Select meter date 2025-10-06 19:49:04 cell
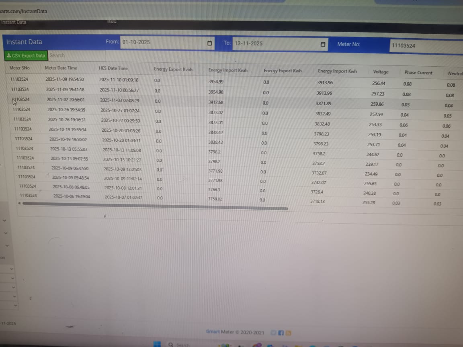This screenshot has height=347, width=463. tap(72, 196)
